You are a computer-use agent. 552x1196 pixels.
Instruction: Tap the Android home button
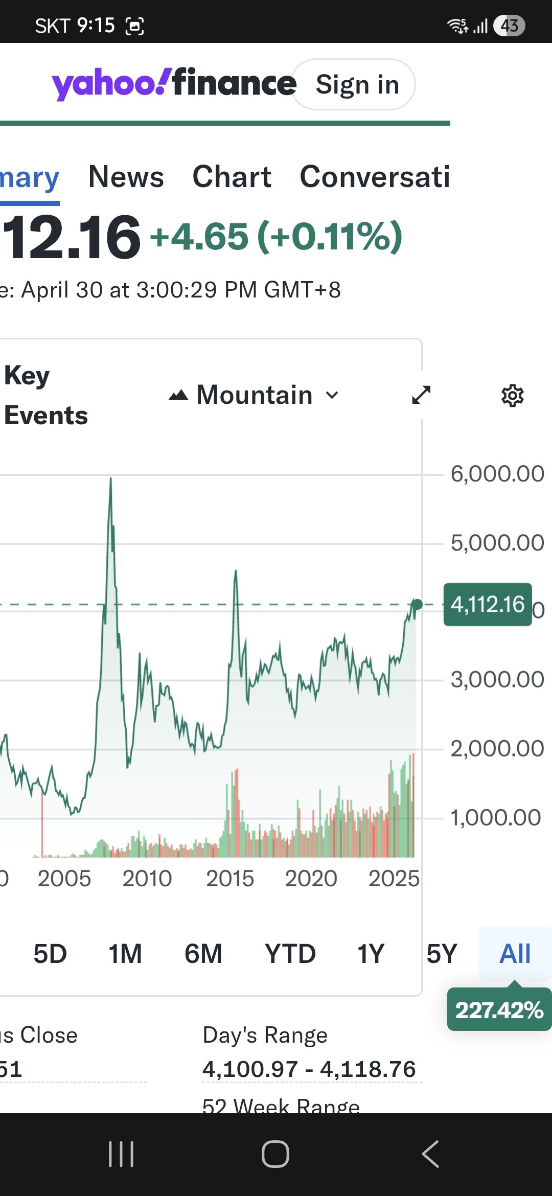tap(275, 1154)
